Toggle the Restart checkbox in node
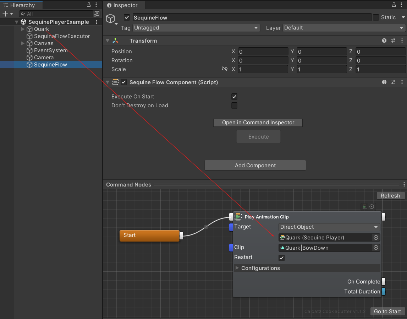 point(282,258)
